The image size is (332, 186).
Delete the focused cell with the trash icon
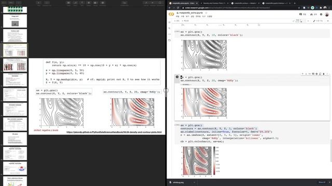pos(324,74)
